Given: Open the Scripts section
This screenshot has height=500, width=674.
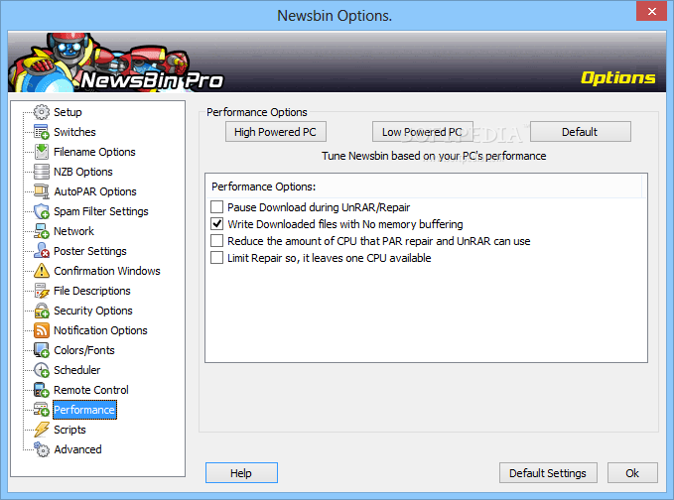Looking at the screenshot, I should 69,430.
